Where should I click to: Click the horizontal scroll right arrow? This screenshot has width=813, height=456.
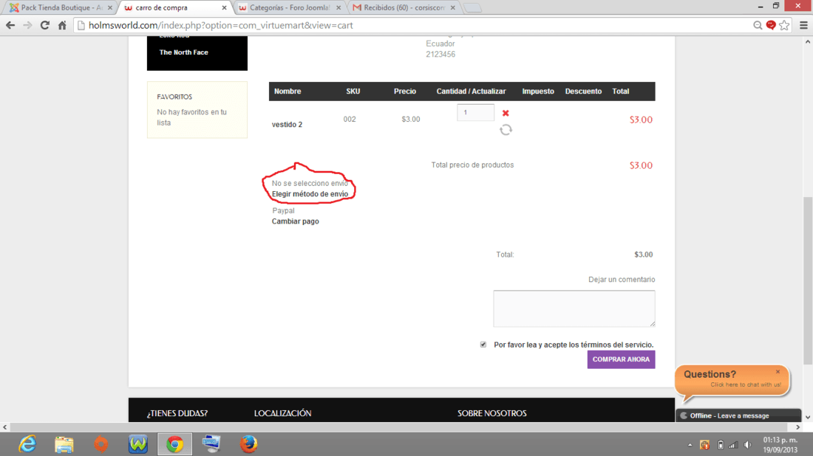click(798, 427)
